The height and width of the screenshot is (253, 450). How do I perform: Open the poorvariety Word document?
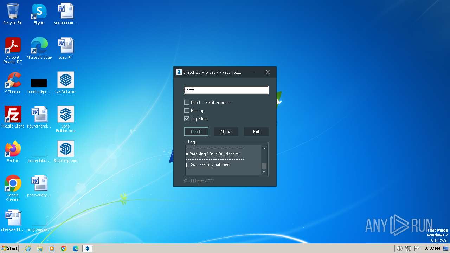(x=39, y=186)
